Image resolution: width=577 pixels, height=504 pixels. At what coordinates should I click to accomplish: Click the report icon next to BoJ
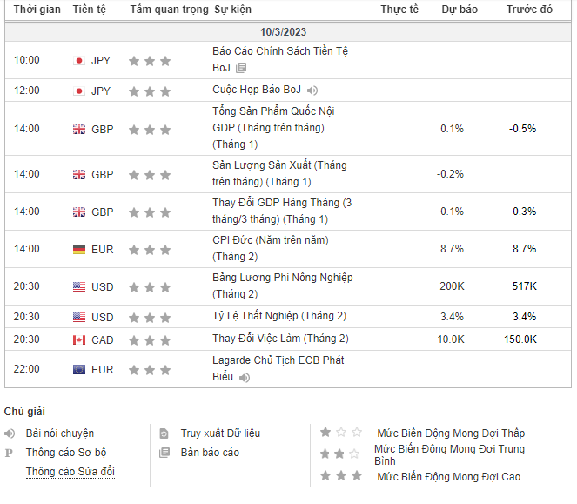pos(241,68)
